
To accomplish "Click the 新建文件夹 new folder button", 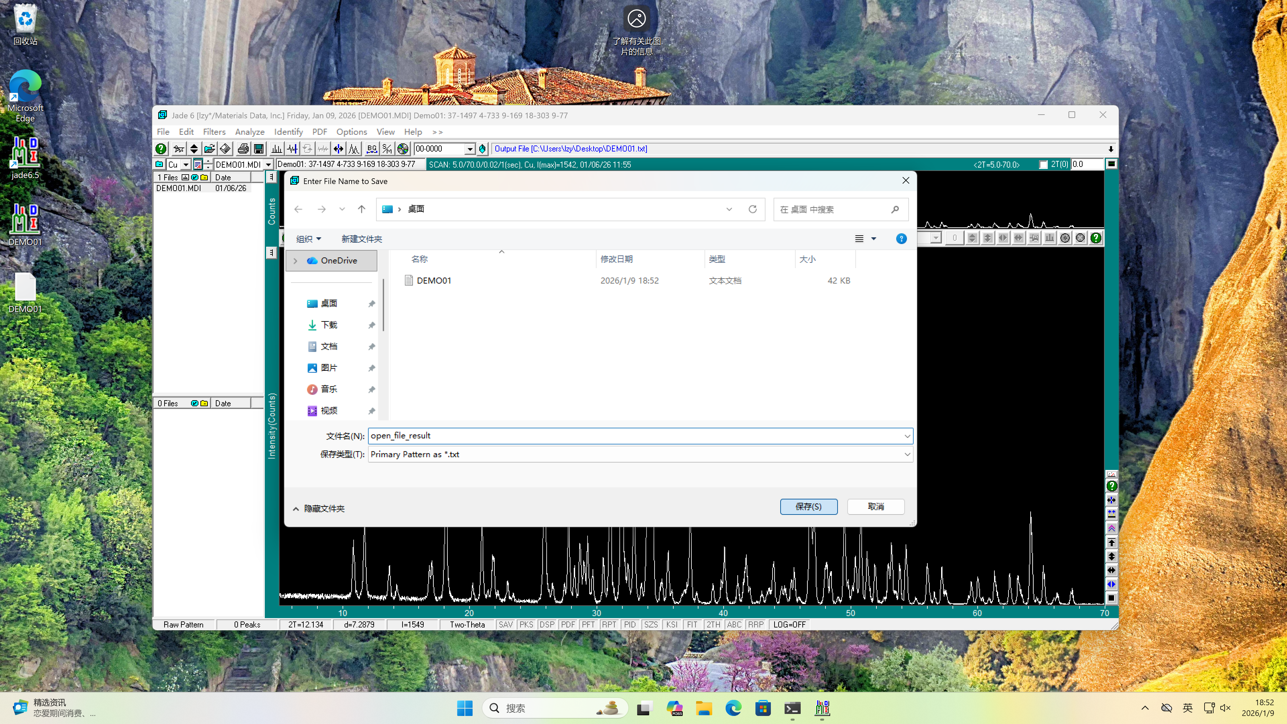I will coord(361,239).
